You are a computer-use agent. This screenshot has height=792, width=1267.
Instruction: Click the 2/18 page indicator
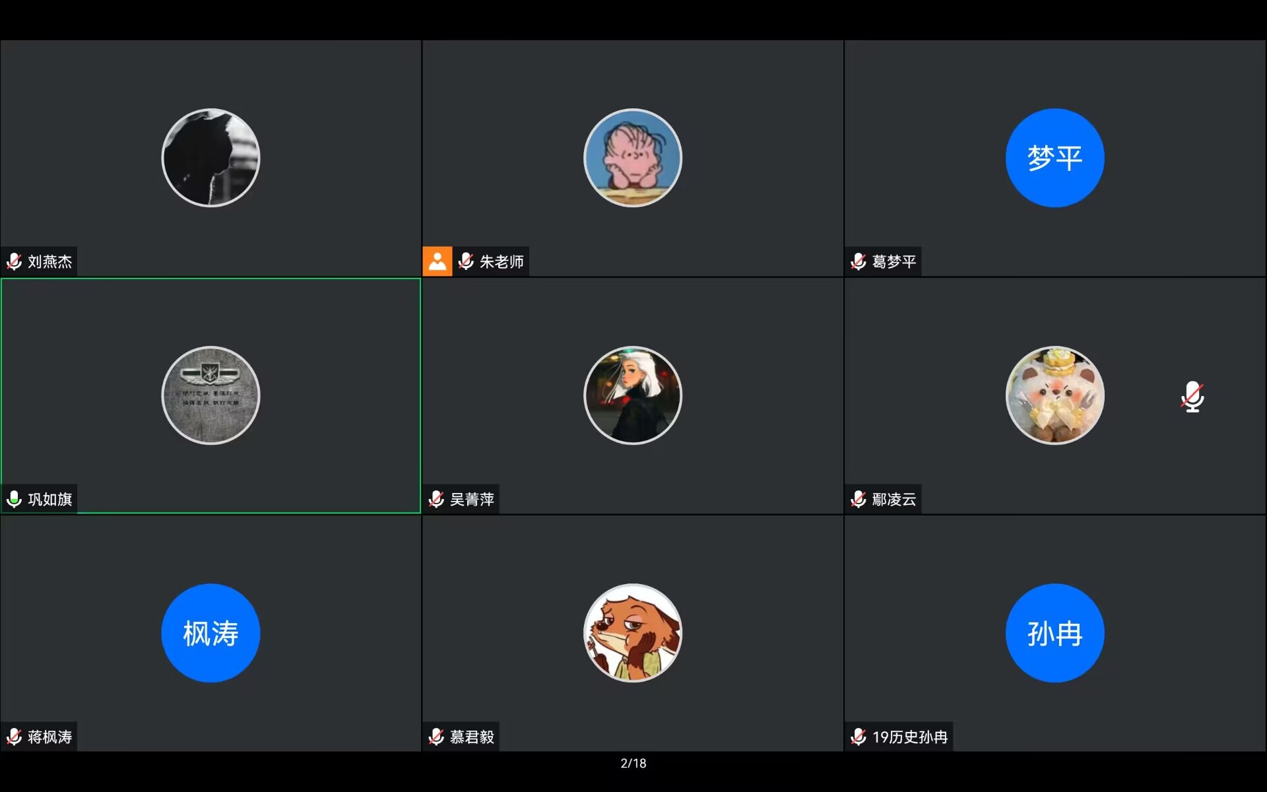point(633,763)
